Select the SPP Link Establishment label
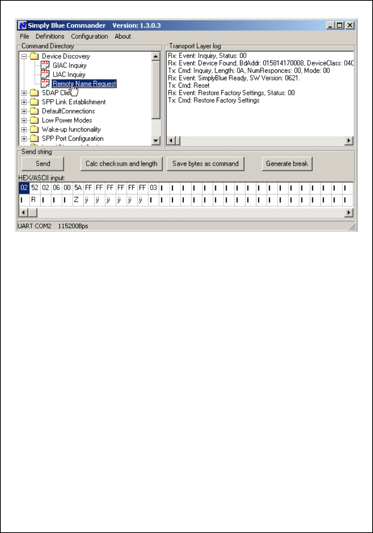 [74, 102]
